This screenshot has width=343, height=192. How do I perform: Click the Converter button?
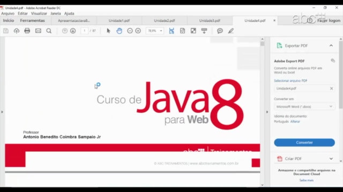[304, 142]
